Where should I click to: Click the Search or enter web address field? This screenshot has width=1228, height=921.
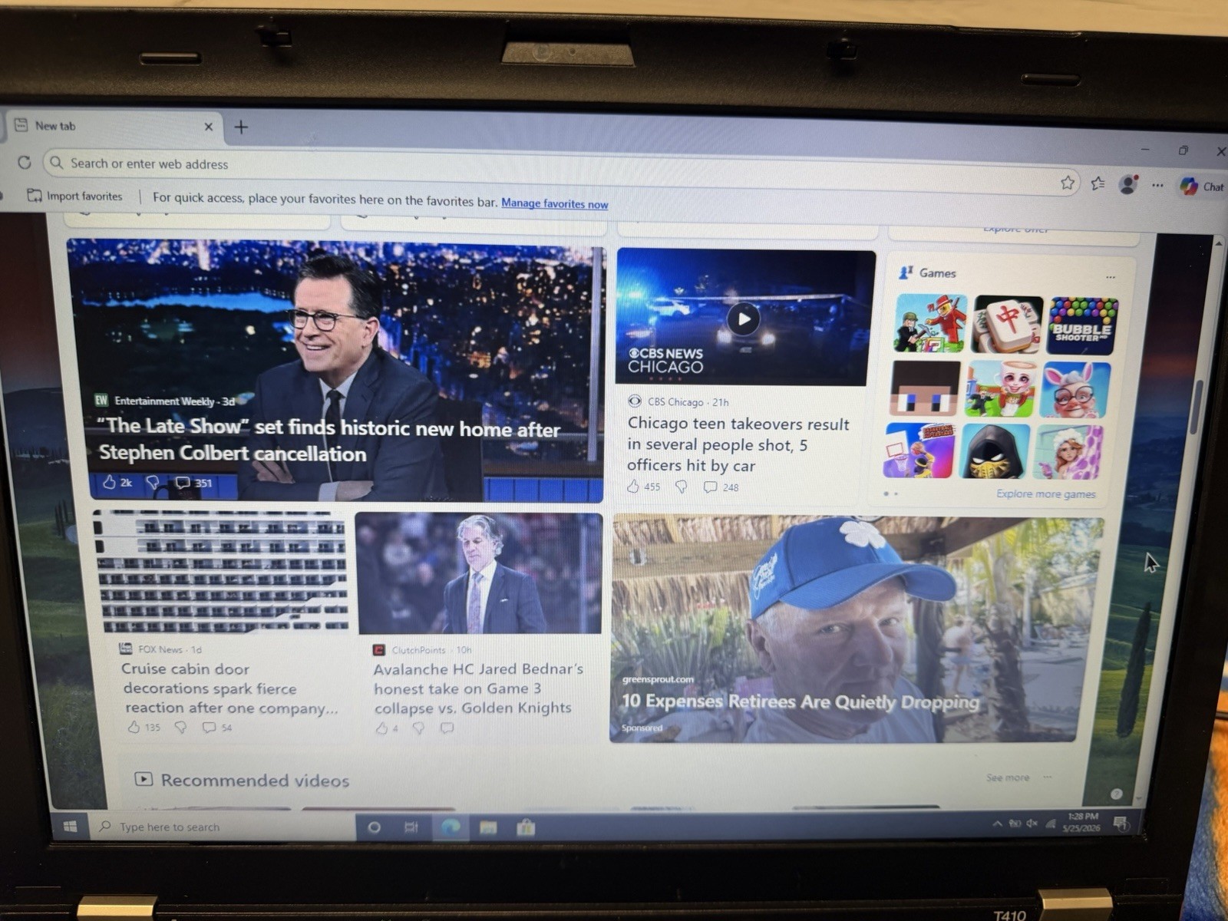(x=560, y=172)
